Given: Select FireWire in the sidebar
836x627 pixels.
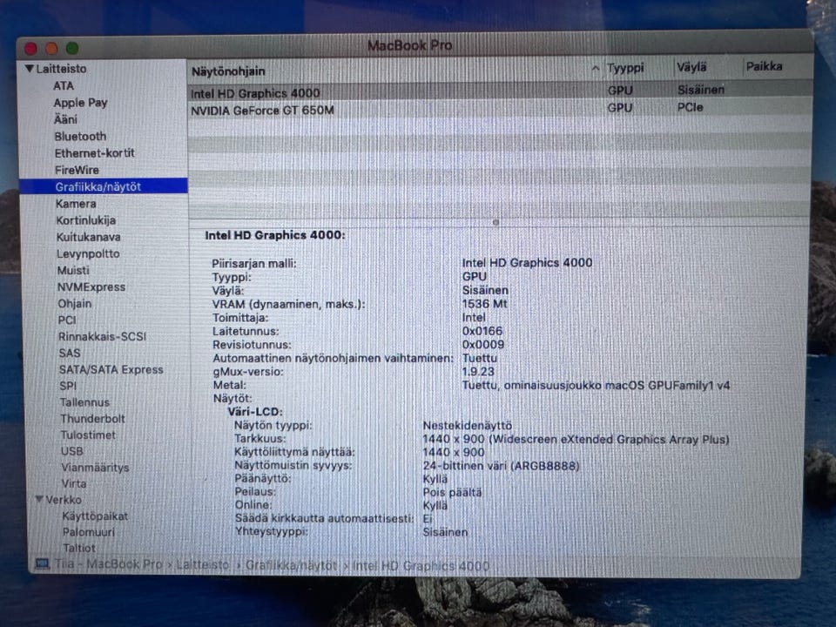Looking at the screenshot, I should [77, 170].
